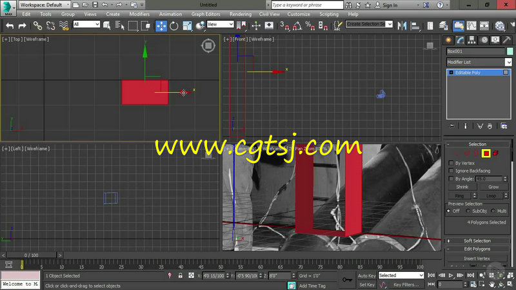Activate the Select and Scale tool
The height and width of the screenshot is (290, 516).
(187, 26)
